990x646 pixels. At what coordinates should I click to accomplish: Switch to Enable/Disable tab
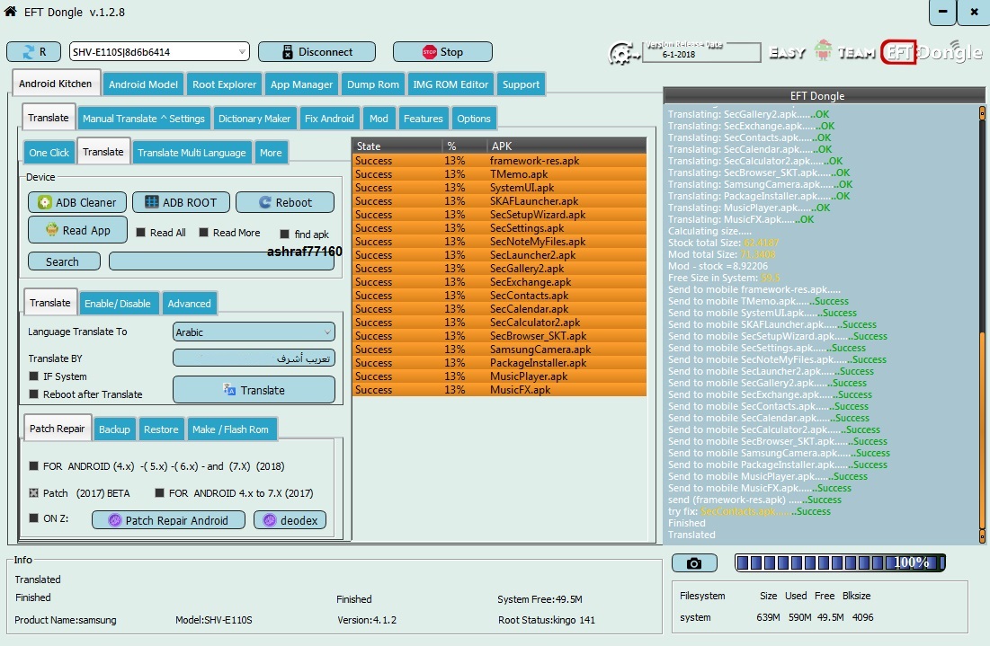tap(118, 304)
